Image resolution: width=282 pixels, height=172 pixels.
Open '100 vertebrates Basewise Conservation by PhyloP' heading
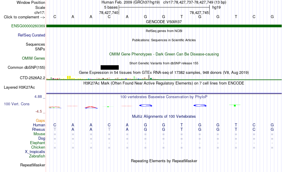pyautogui.click(x=164, y=97)
